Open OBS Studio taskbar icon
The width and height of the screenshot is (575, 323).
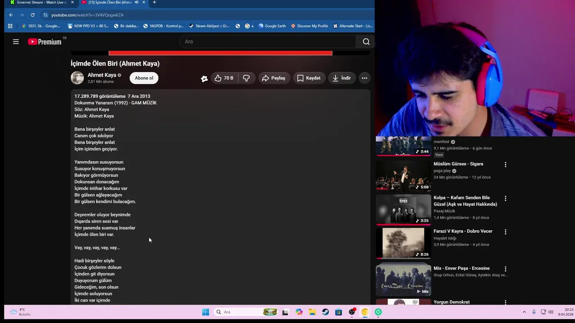tap(352, 312)
